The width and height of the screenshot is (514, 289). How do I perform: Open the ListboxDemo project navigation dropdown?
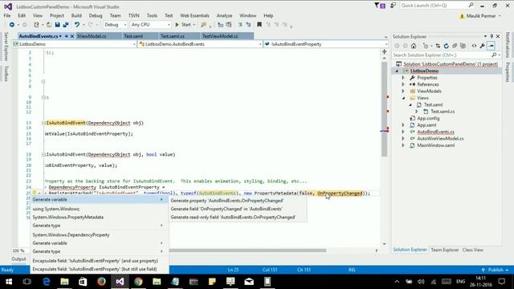click(x=74, y=44)
